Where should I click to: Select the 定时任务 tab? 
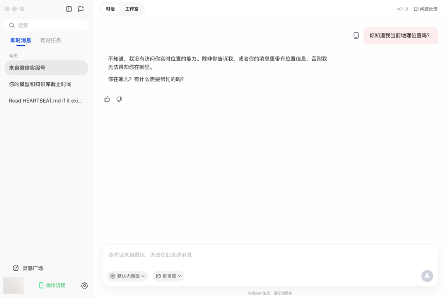(x=50, y=41)
